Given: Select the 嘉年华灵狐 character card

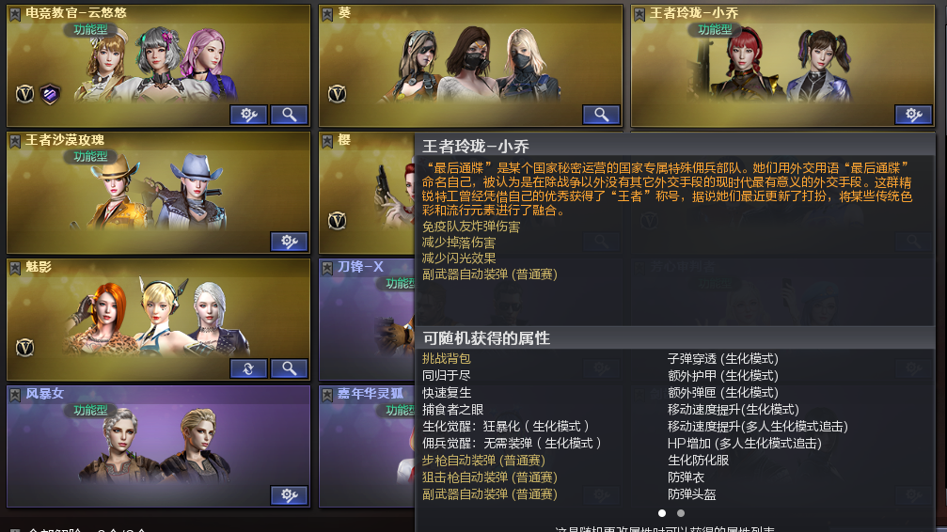Looking at the screenshot, I should tap(367, 446).
